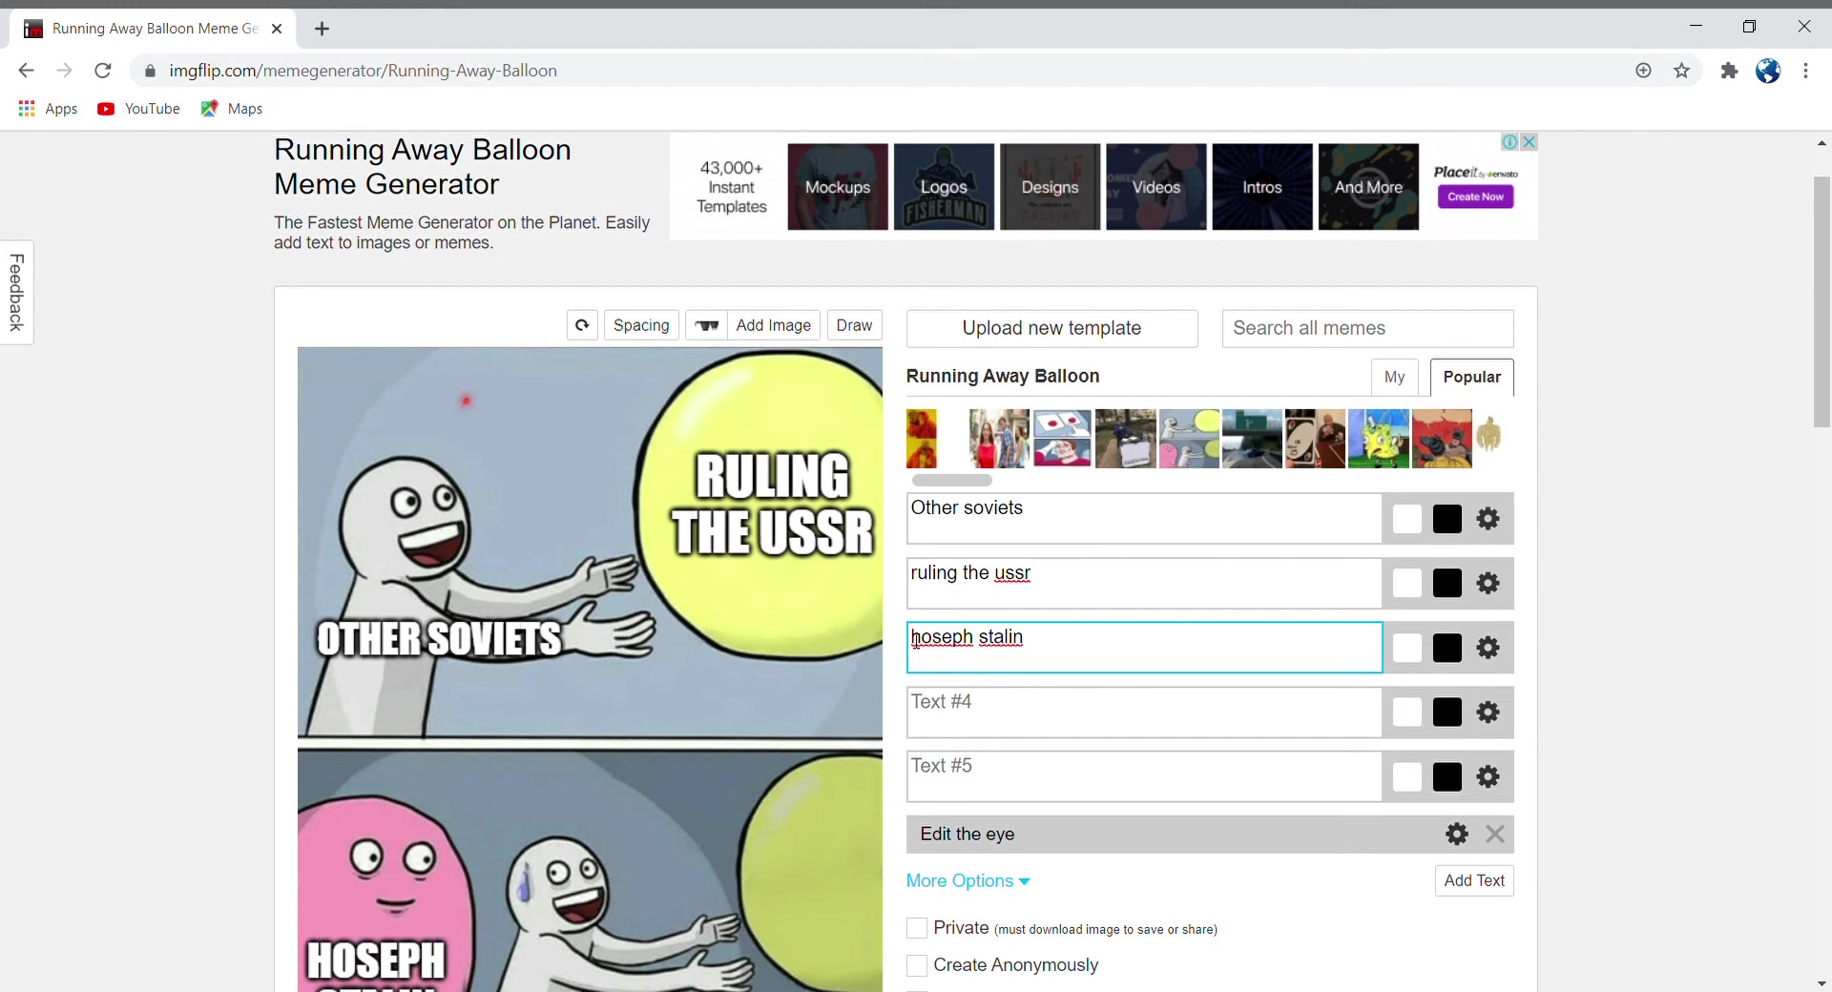1832x992 pixels.
Task: Select the Distracted Boyfriend template thumbnail
Action: click(x=999, y=439)
